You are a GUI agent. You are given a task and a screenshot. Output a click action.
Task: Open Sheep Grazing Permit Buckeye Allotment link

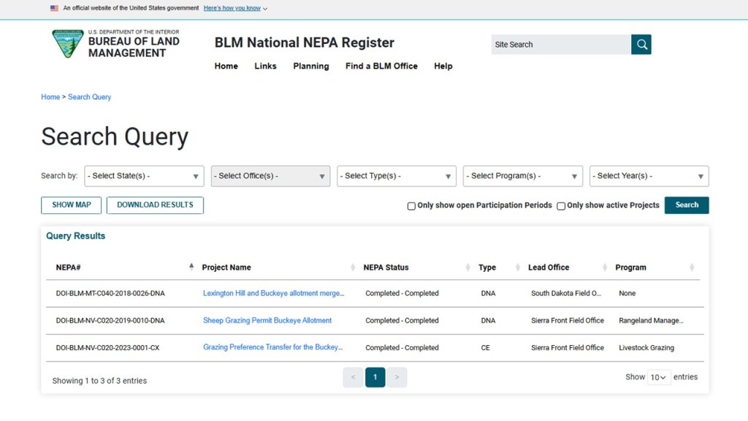pos(267,320)
